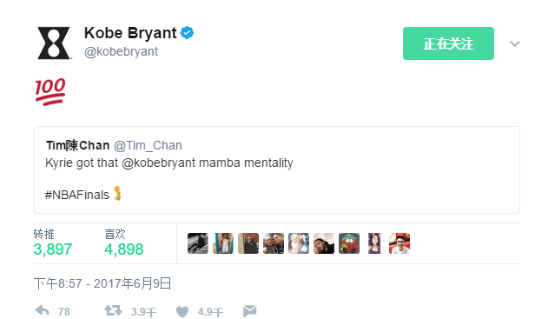The height and width of the screenshot is (319, 548).
Task: Open the first black-and-white liker avatar
Action: [x=198, y=243]
